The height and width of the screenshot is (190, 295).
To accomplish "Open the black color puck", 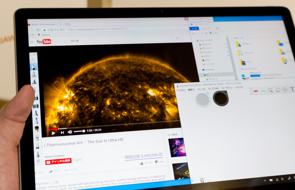I will tap(221, 98).
